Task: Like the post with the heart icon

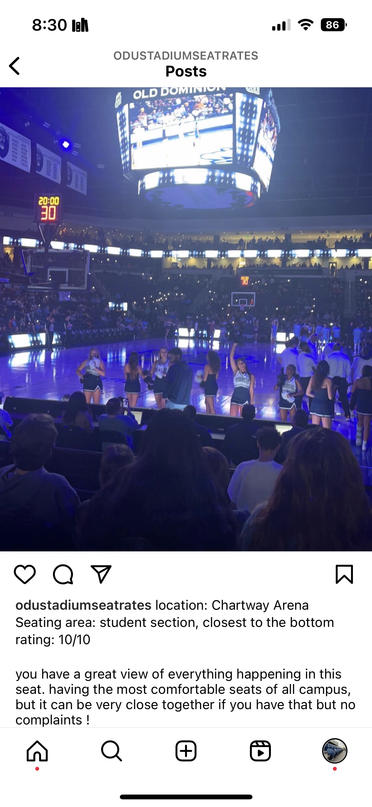Action: click(25, 574)
